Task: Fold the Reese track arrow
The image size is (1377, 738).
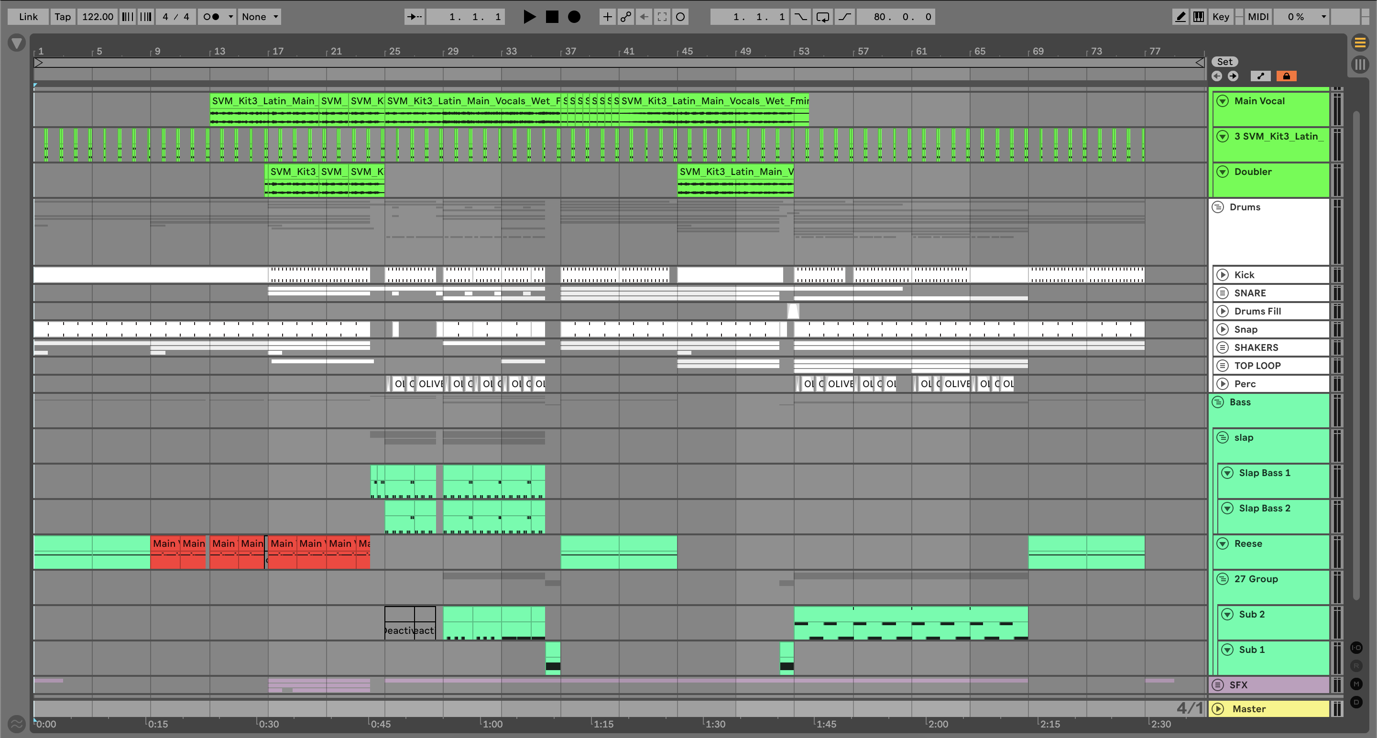Action: pyautogui.click(x=1223, y=543)
